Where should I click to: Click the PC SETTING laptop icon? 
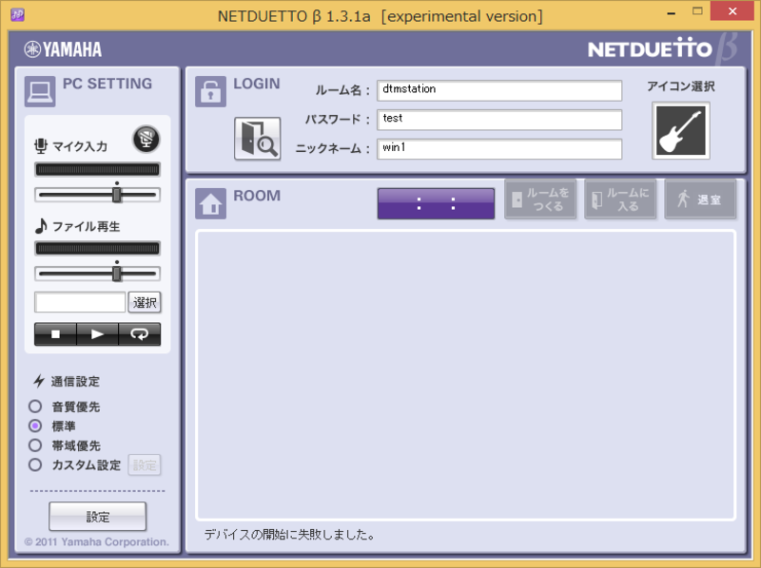coord(40,91)
